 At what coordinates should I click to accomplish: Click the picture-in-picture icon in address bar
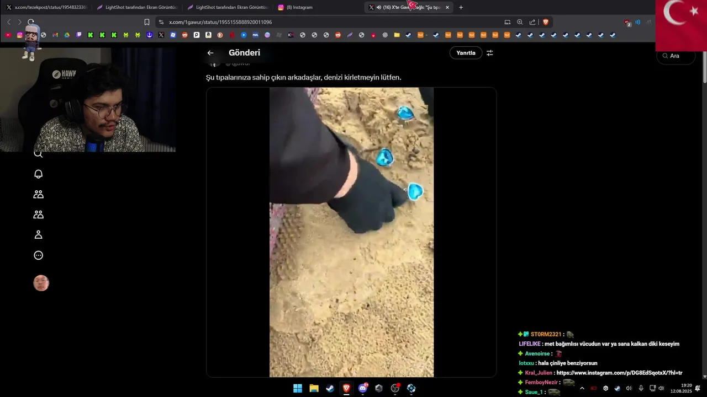(x=507, y=22)
